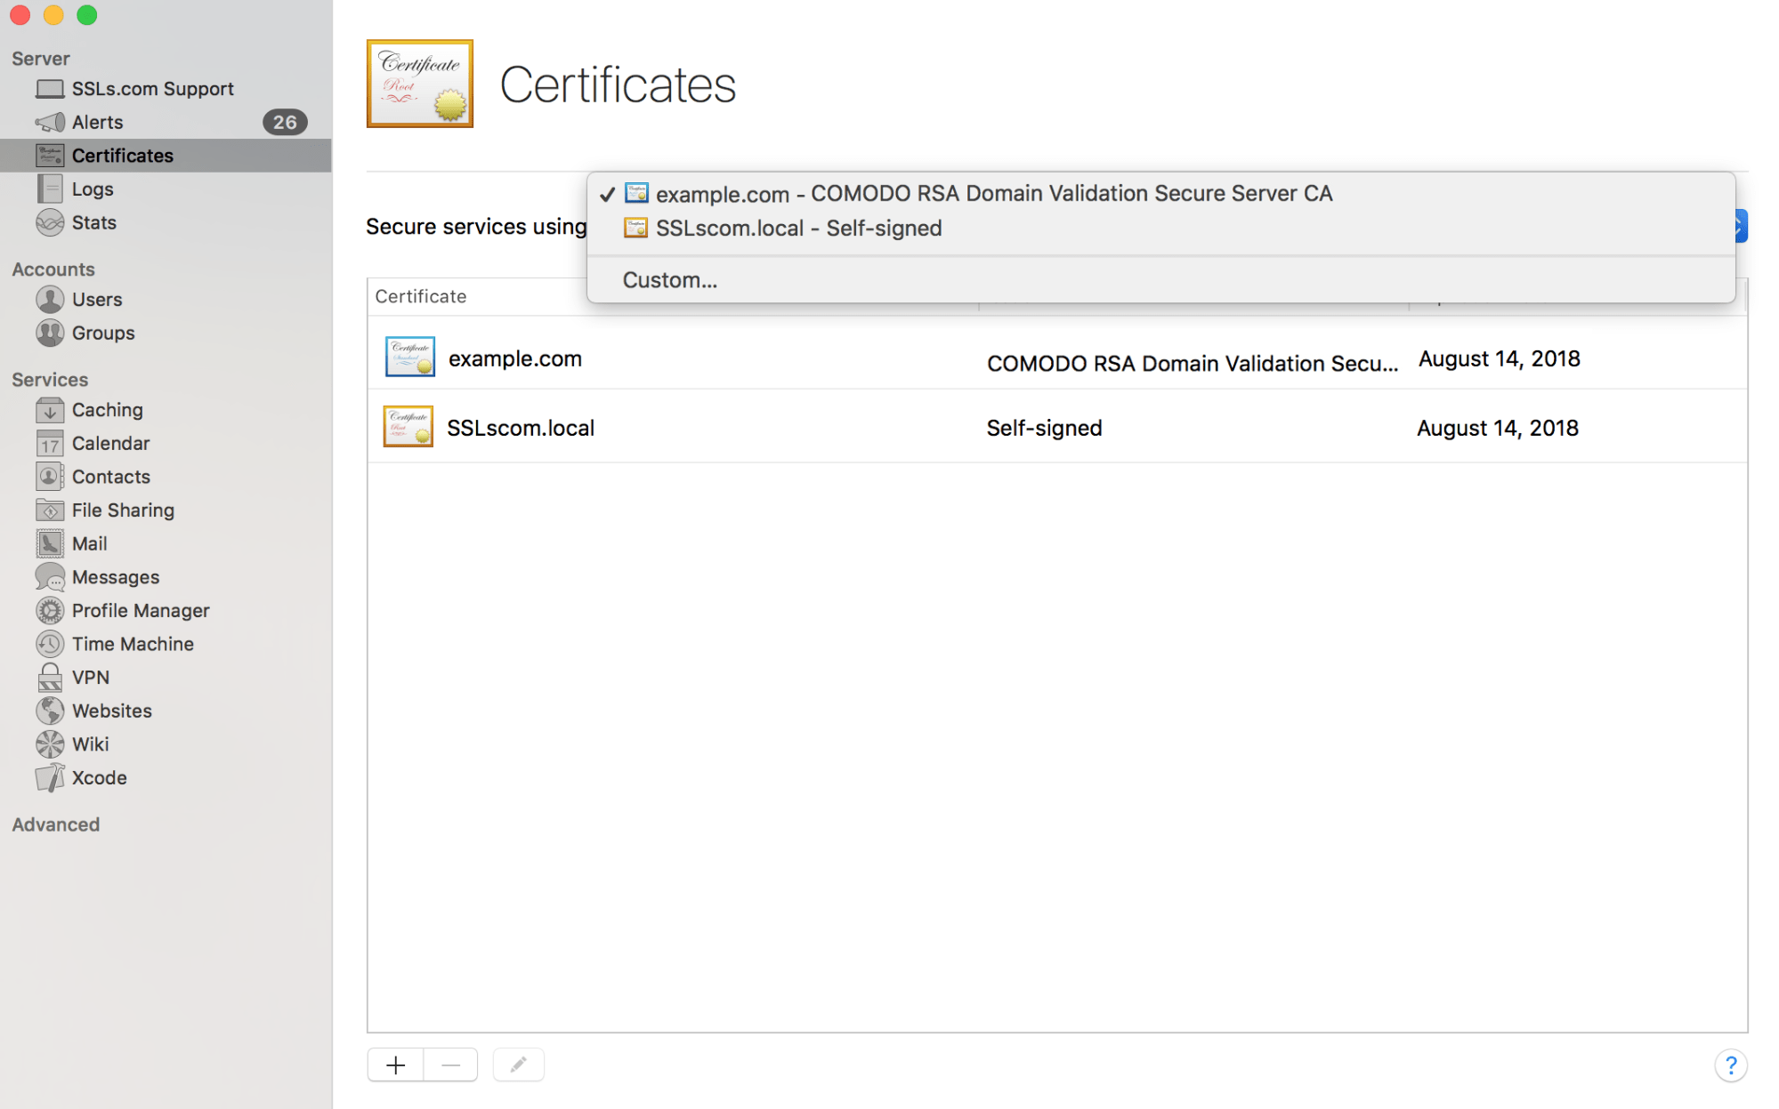Image resolution: width=1779 pixels, height=1109 pixels.
Task: Choose SSLscom.local Self-signed from dropdown
Action: (797, 229)
